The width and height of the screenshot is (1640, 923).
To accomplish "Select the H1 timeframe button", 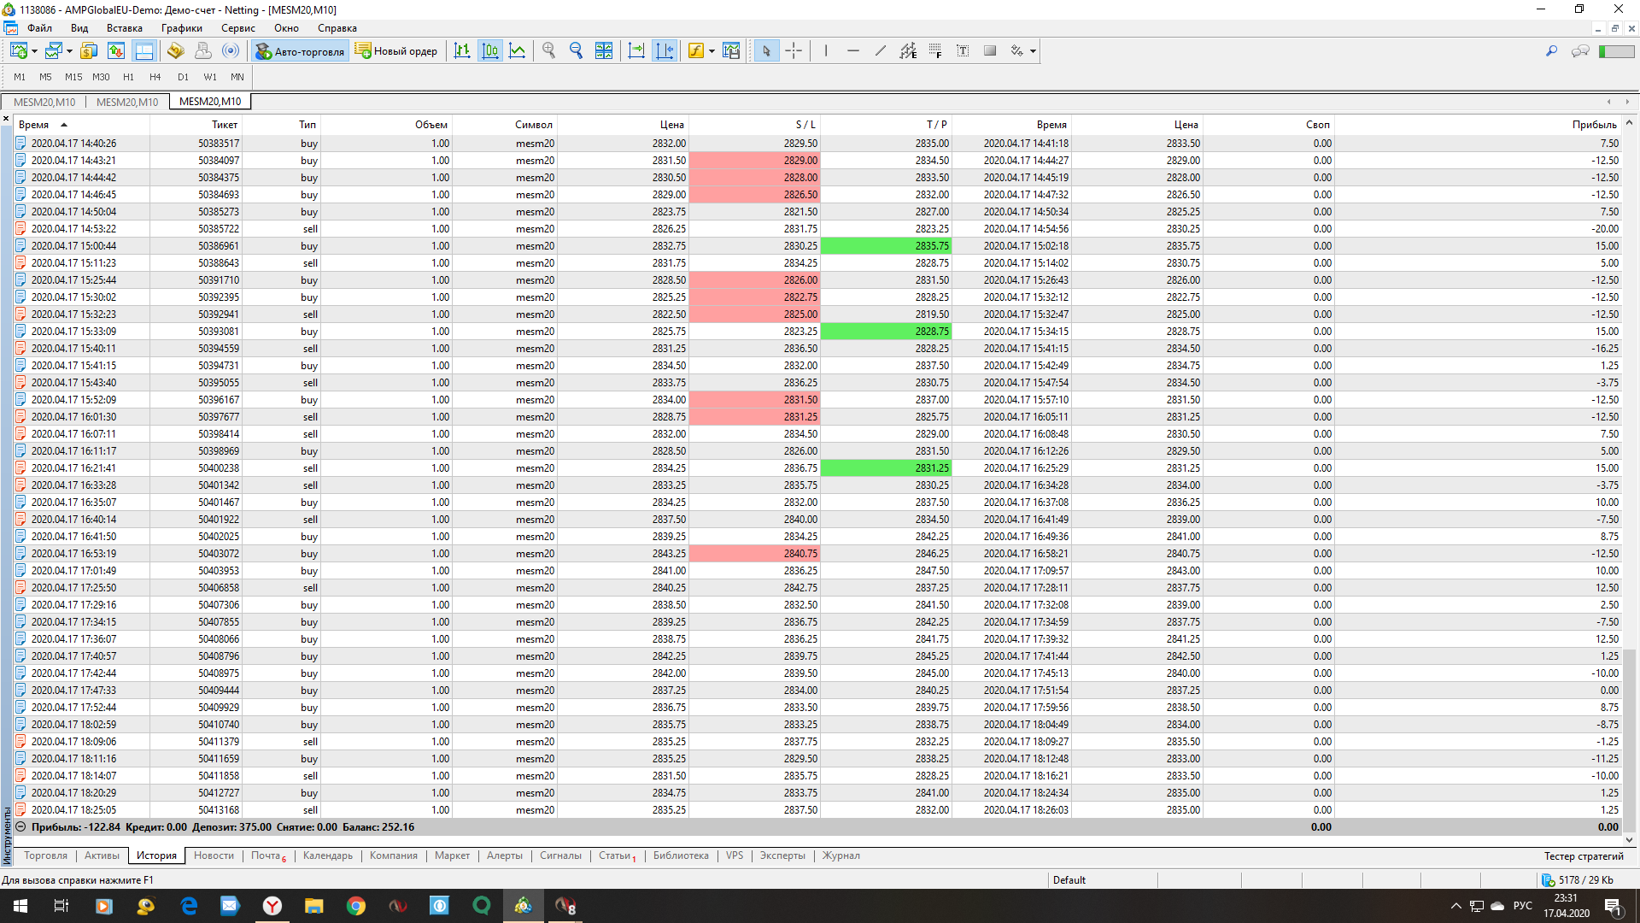I will 128,77.
